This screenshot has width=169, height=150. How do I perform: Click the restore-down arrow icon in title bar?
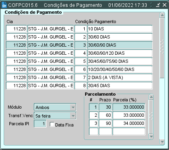[x=158, y=5]
